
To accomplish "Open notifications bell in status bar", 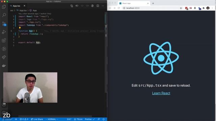I will 104,119.
